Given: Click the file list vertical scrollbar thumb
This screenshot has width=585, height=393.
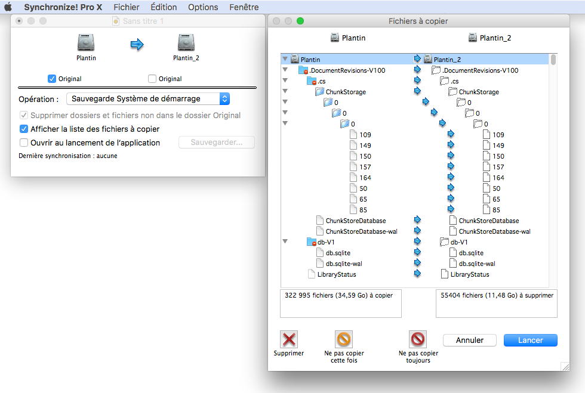Looking at the screenshot, I should [553, 60].
